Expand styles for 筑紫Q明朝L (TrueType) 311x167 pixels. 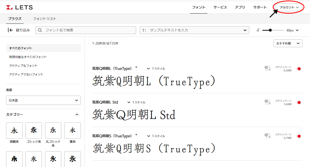point(156,69)
